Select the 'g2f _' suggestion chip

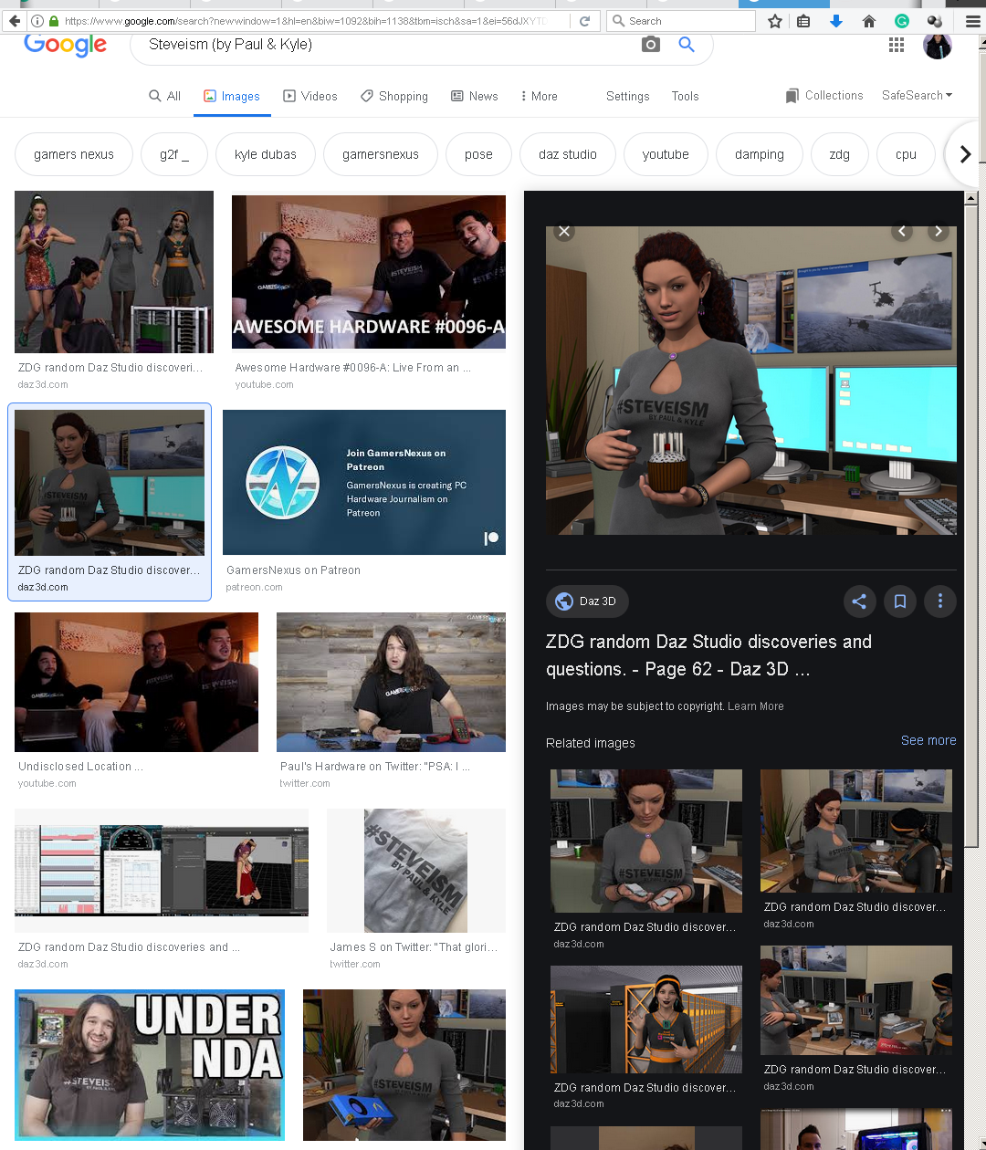pos(174,154)
